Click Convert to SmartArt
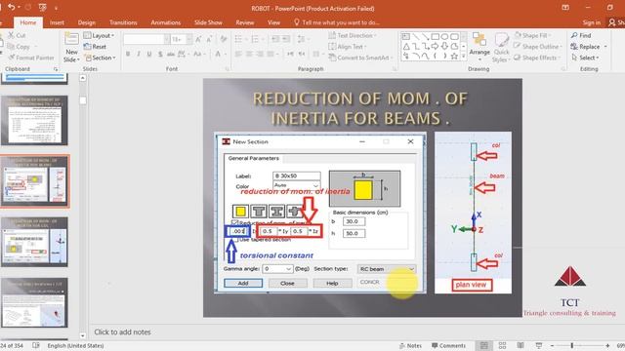This screenshot has width=625, height=351. (359, 58)
